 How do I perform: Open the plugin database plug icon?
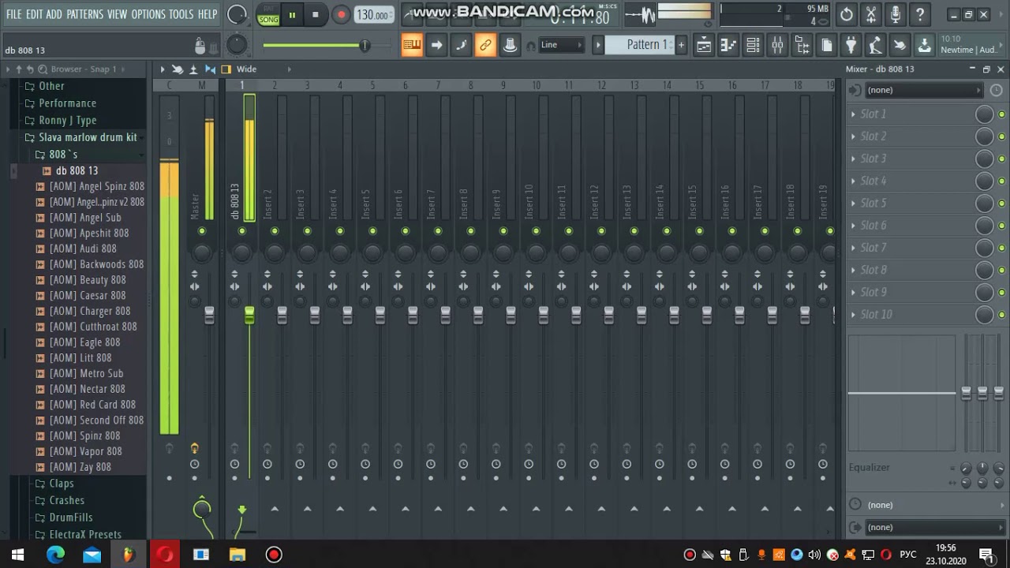point(851,45)
